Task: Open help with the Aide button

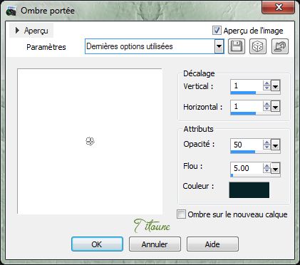Action: 212,244
